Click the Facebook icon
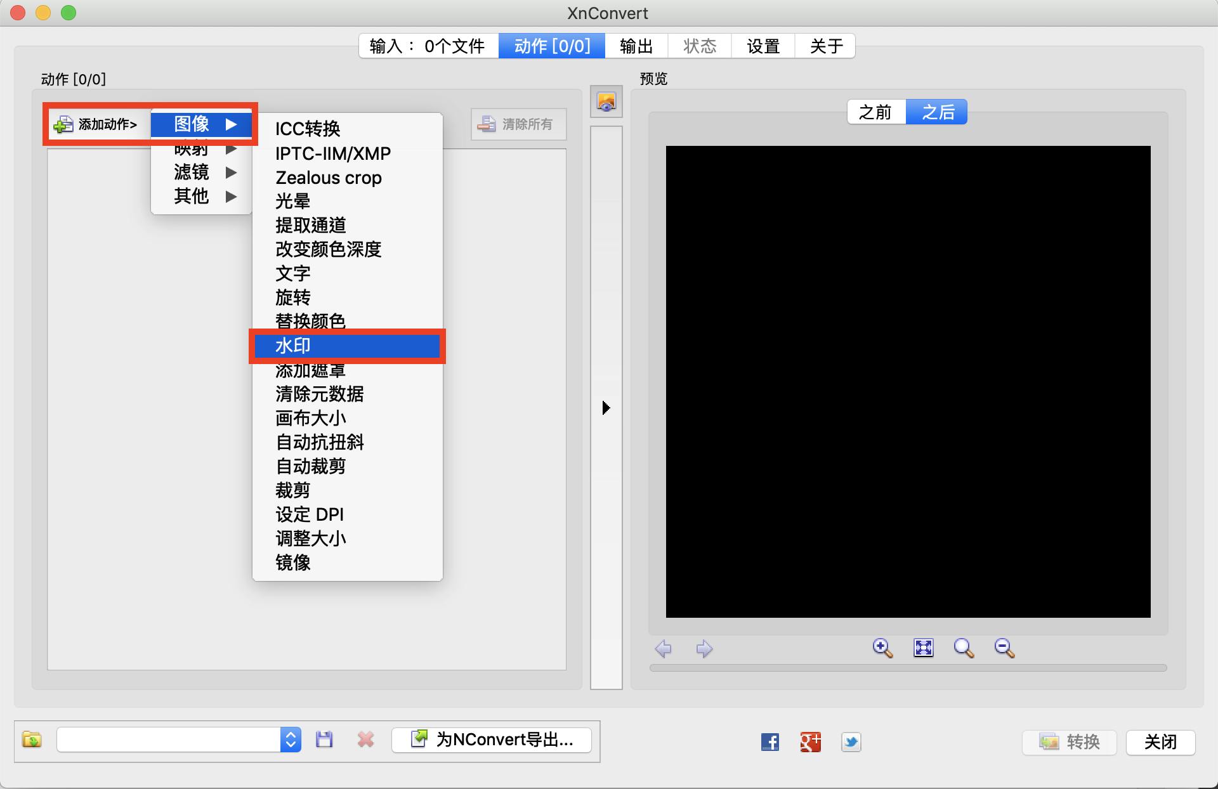This screenshot has height=789, width=1218. [769, 741]
